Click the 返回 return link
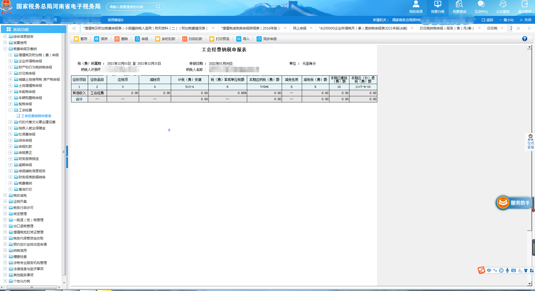The height and width of the screenshot is (291, 535). point(488,20)
